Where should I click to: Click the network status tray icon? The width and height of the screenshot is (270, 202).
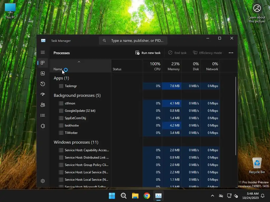229,196
